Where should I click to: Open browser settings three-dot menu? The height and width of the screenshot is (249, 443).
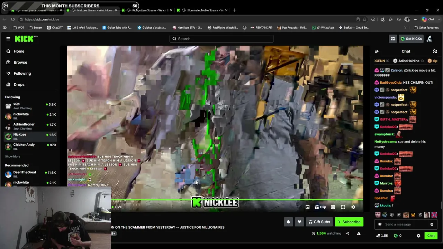(x=415, y=19)
